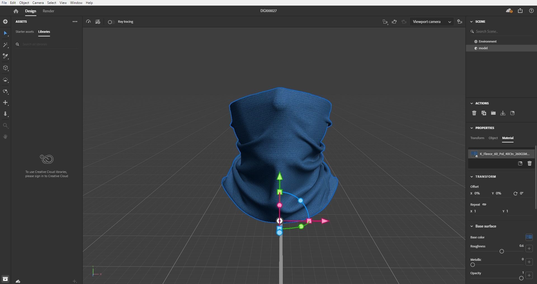Open the Edit menu

pyautogui.click(x=13, y=3)
